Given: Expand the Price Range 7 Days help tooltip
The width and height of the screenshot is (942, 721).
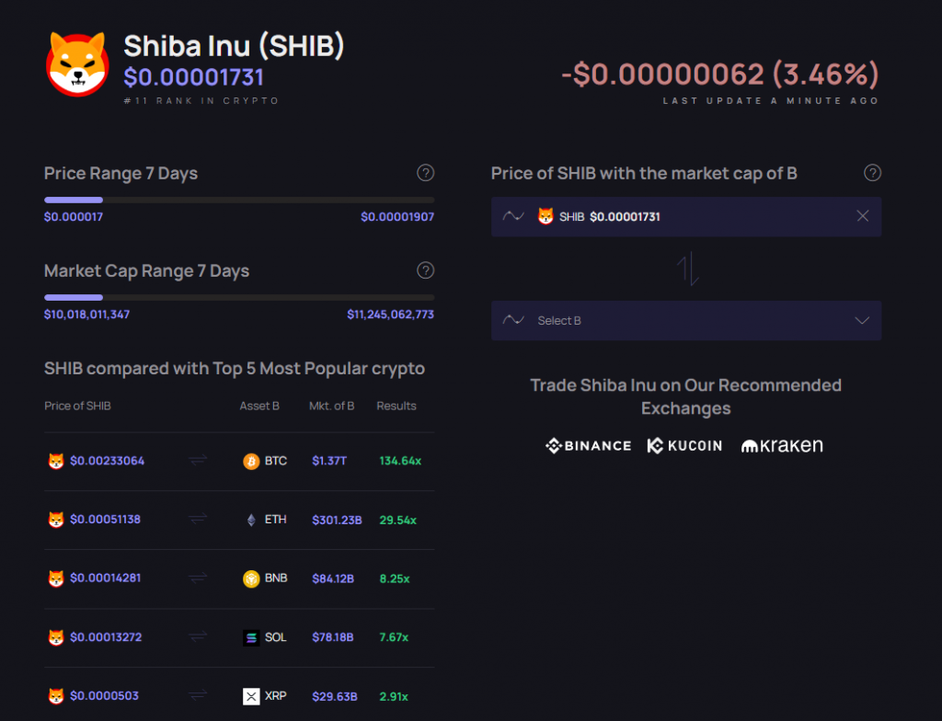Looking at the screenshot, I should point(425,173).
